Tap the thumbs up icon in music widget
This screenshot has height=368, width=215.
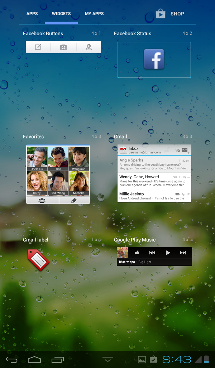137,253
